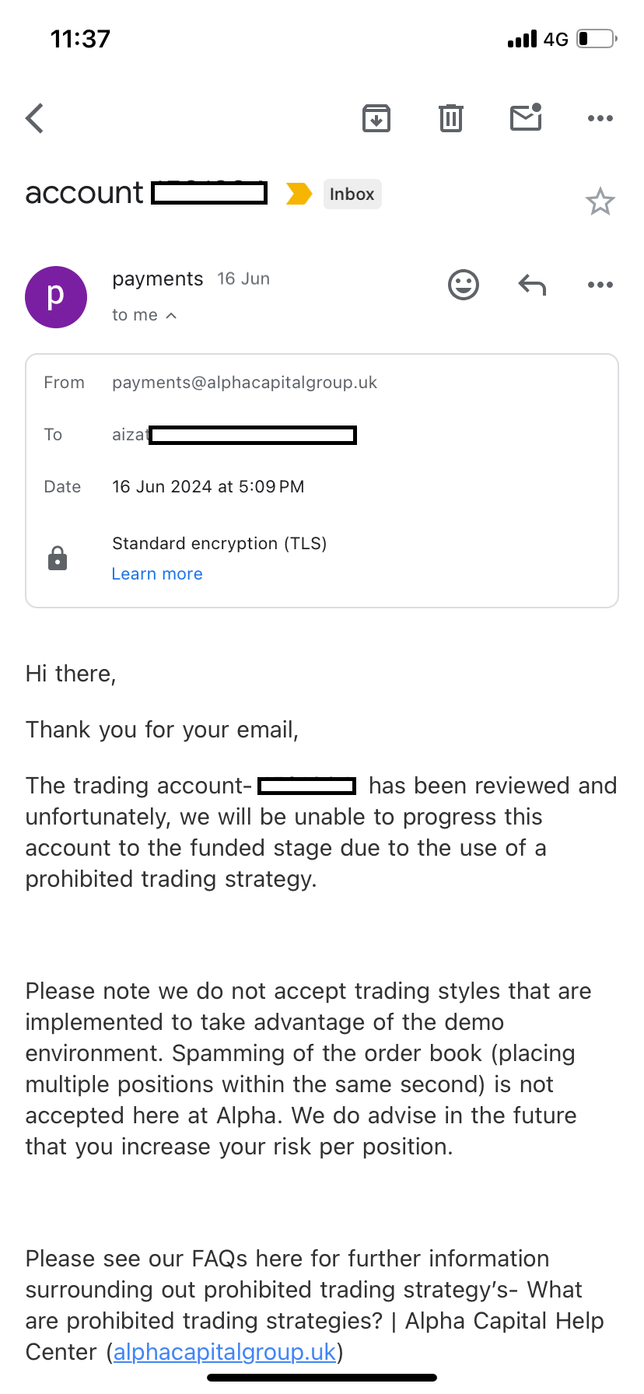Tap the purple sender avatar

(x=56, y=297)
